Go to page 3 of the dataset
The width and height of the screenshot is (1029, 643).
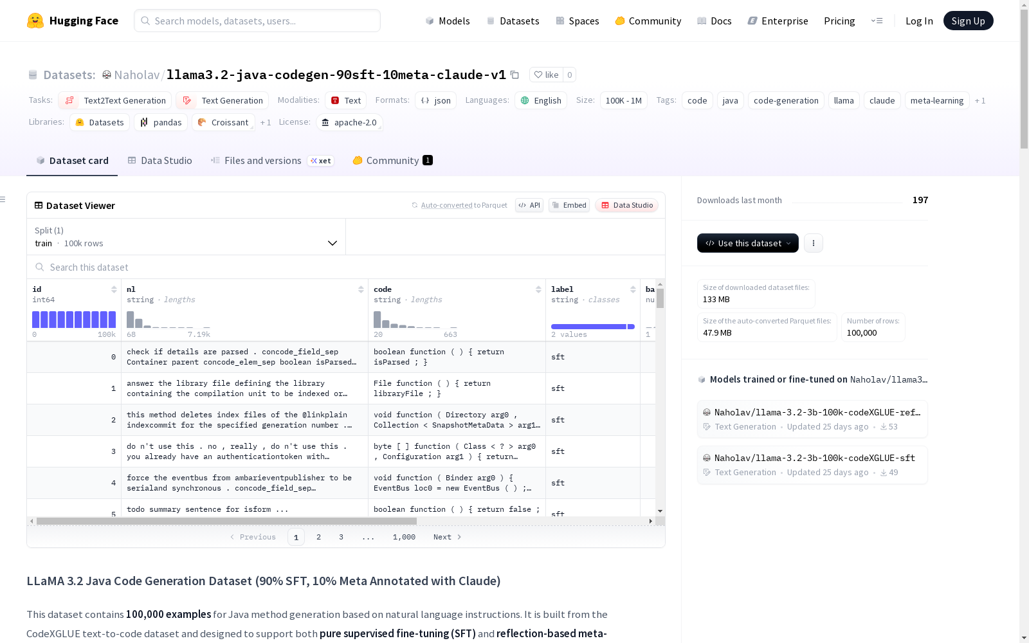click(341, 537)
